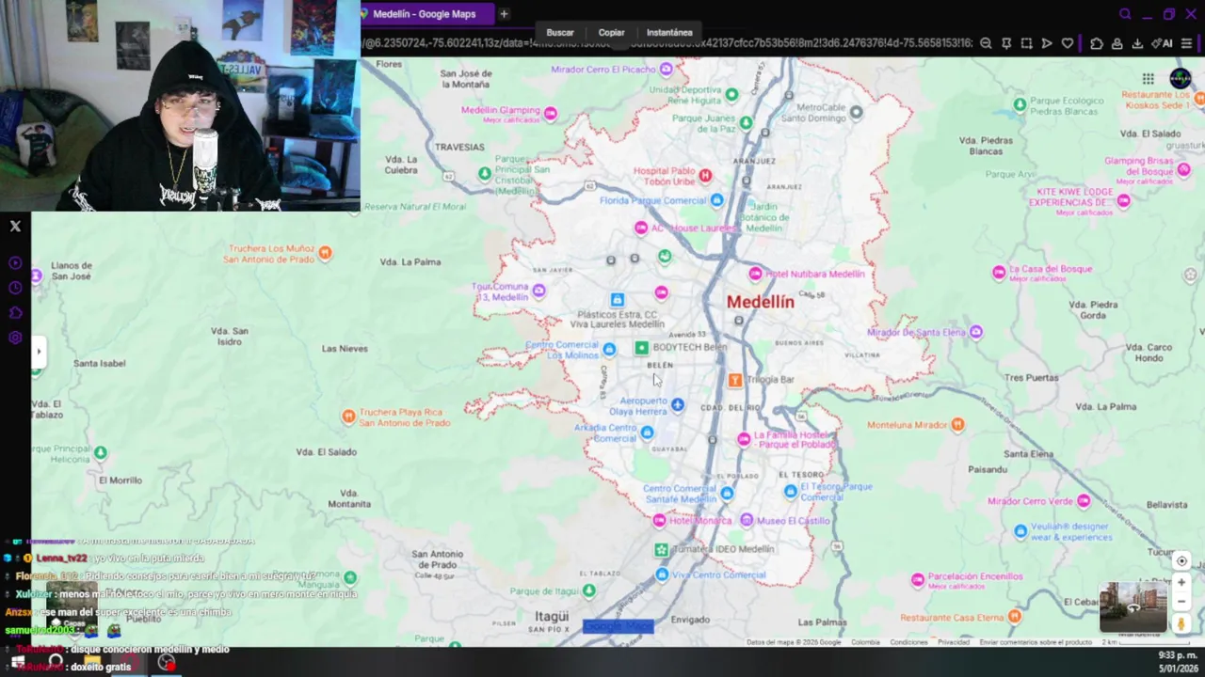Click the Museo El Castillo pin

coord(747,520)
